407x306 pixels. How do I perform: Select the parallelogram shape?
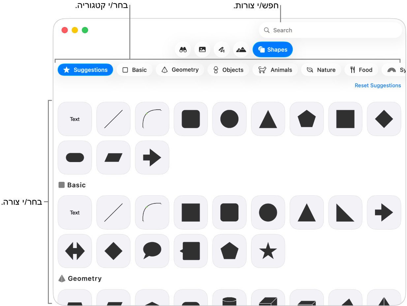tap(113, 157)
